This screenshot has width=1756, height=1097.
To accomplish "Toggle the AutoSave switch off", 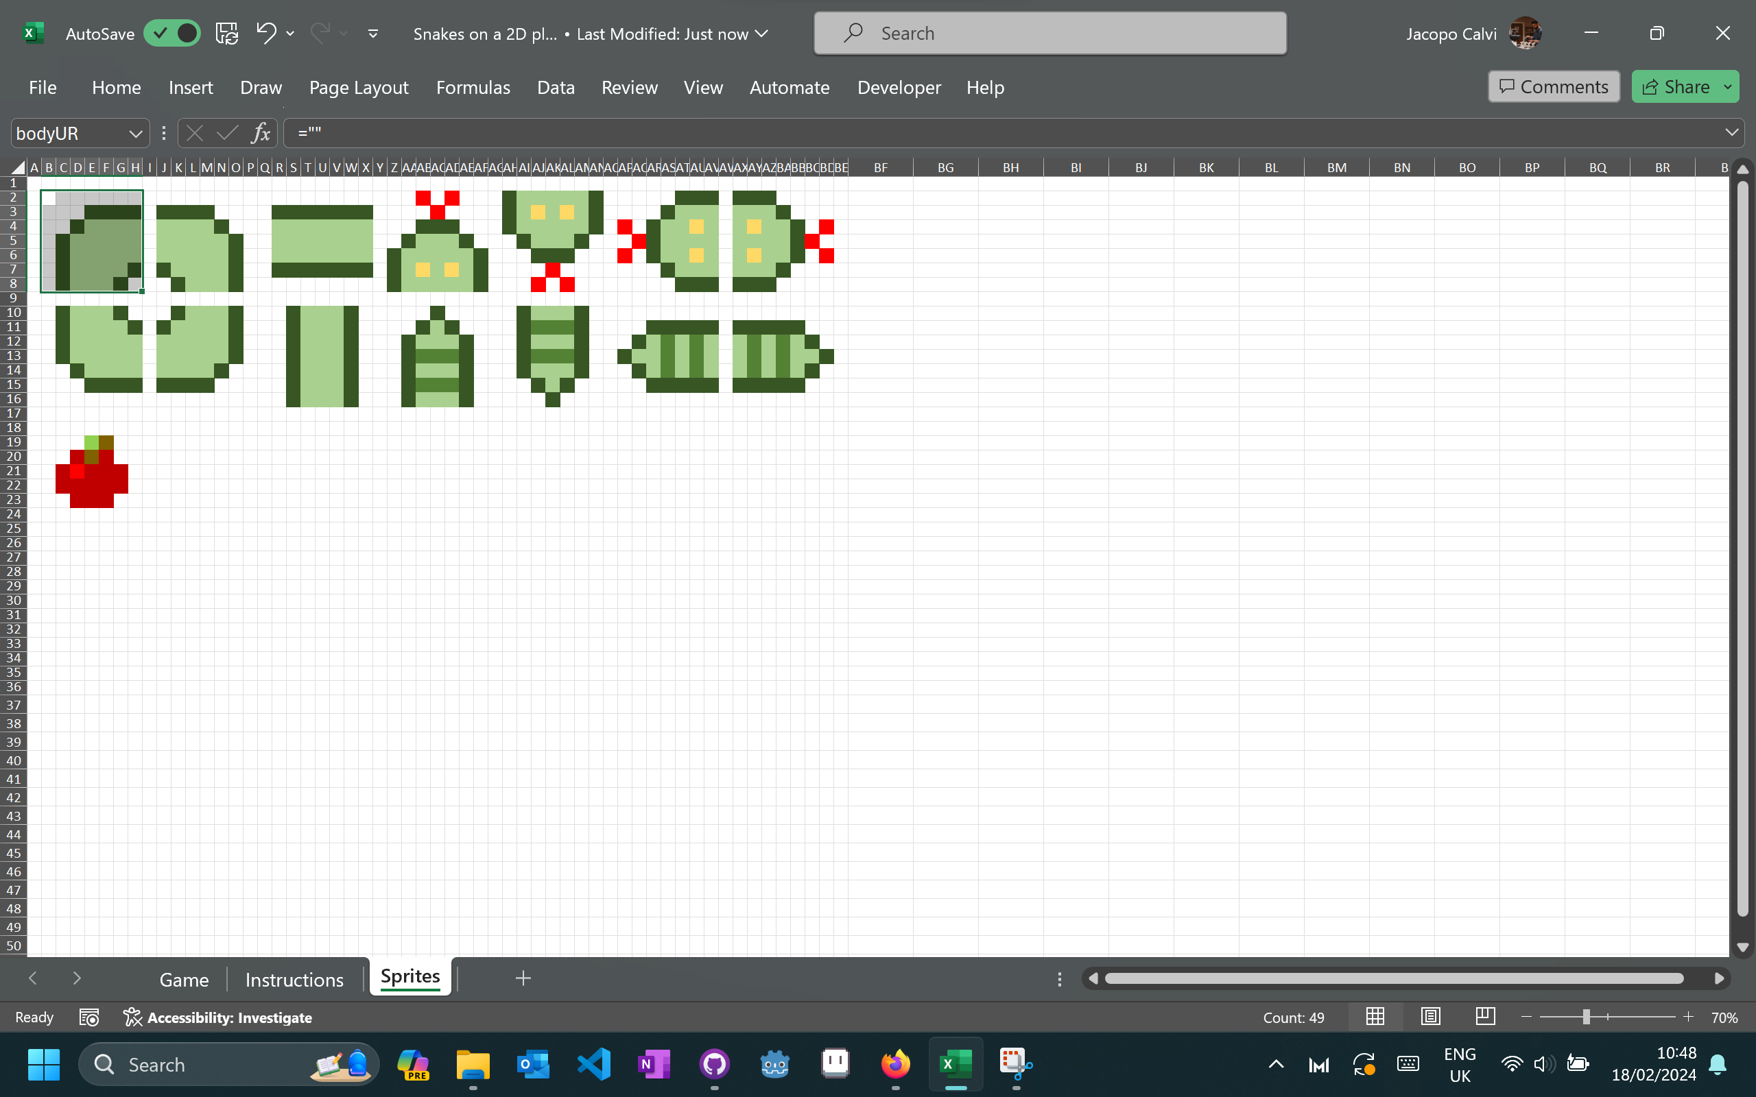I will pos(172,34).
